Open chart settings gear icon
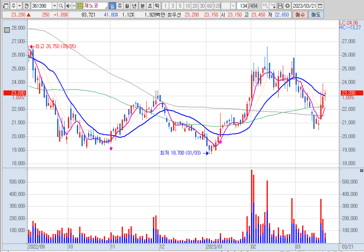The width and height of the screenshot is (364, 252). [x=287, y=6]
